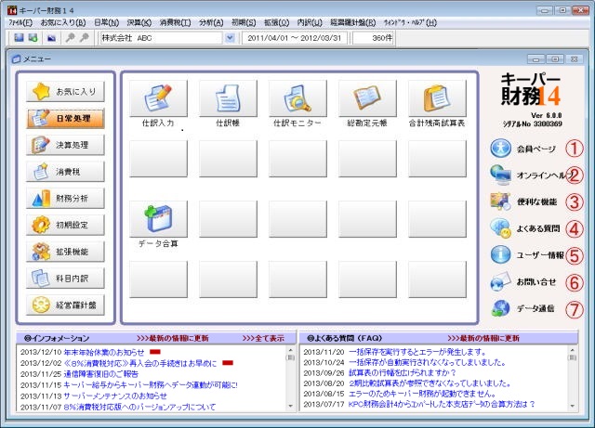The image size is (595, 428).
Task: Launch the 仕訳モニター icon
Action: pyautogui.click(x=297, y=98)
